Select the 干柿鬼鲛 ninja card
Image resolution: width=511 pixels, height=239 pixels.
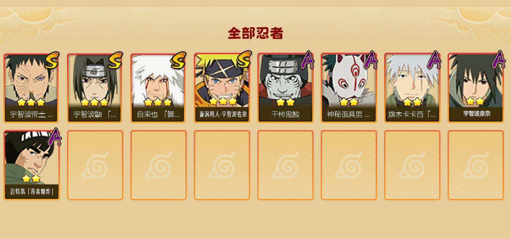coord(285,88)
